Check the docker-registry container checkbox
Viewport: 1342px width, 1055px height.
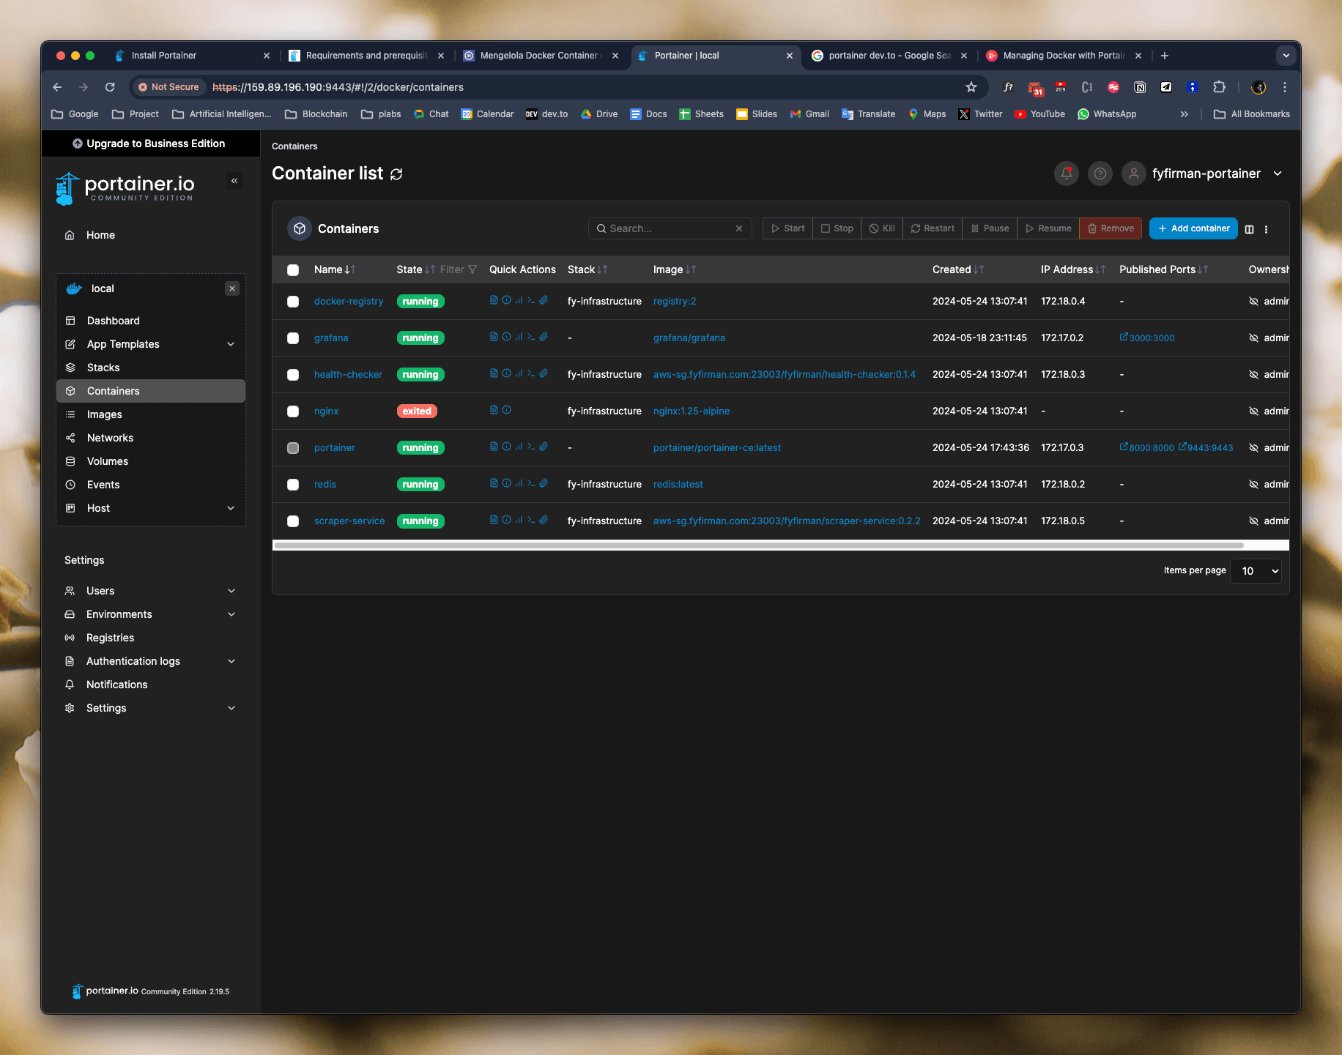coord(293,301)
